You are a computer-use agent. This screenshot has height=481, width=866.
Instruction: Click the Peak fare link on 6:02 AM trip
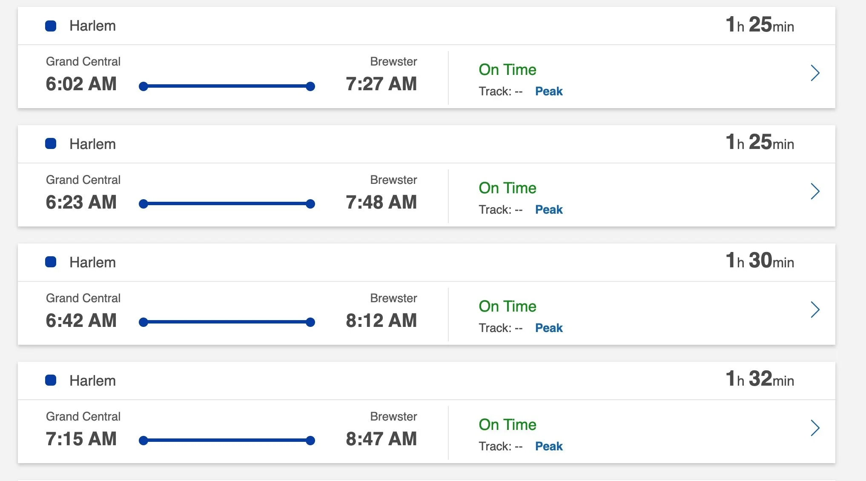pyautogui.click(x=549, y=91)
